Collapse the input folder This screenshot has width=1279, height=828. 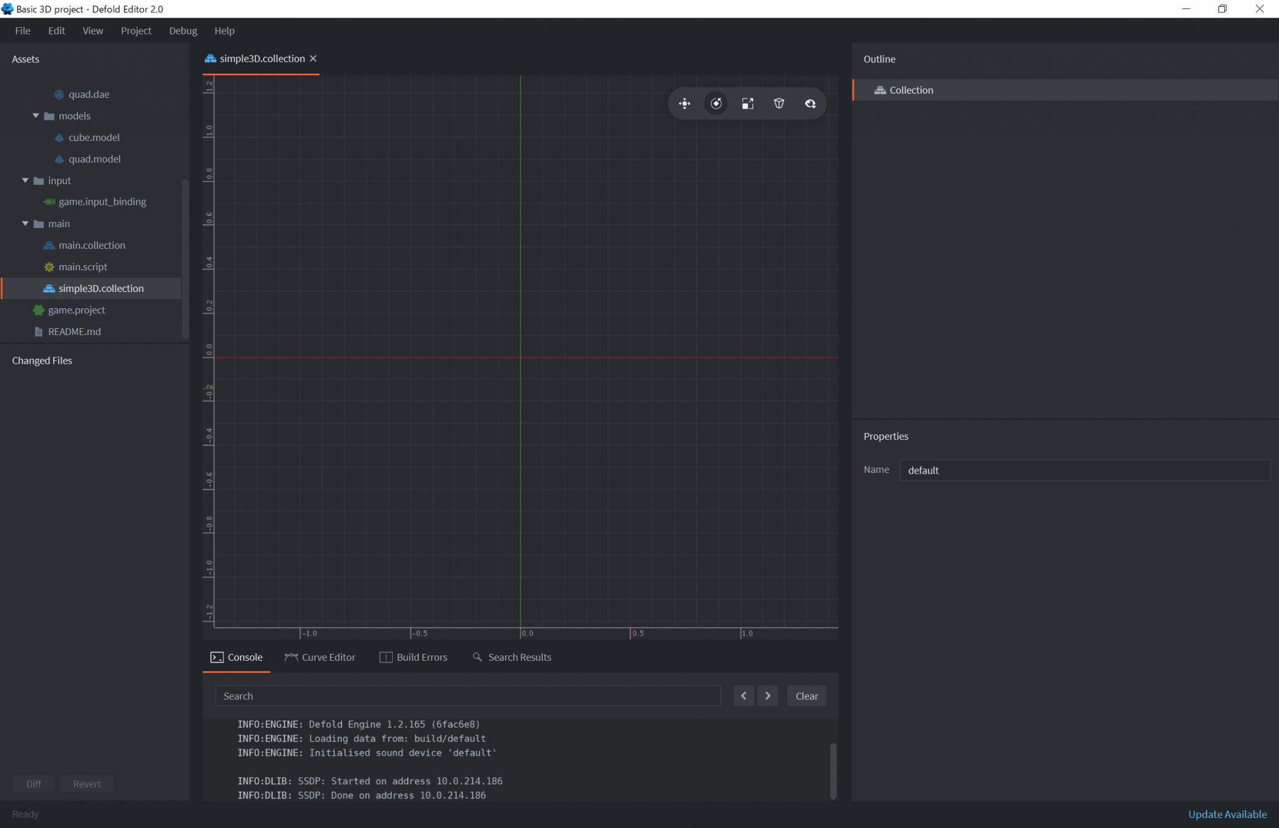click(x=26, y=181)
